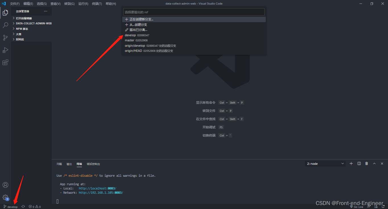Switch to the Output (输出) panel tab
This screenshot has width=388, height=209.
click(x=69, y=164)
